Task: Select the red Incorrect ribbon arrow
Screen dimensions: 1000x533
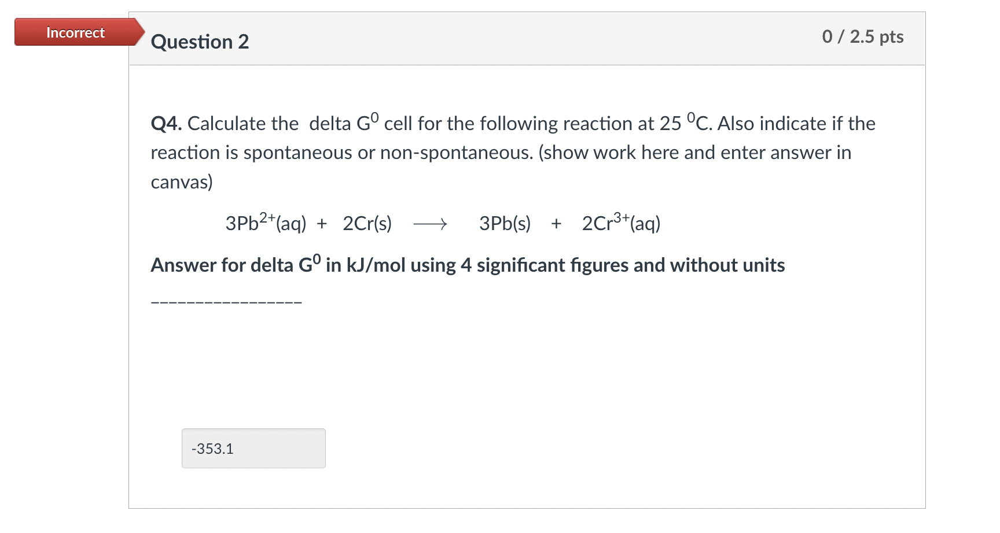Action: pos(137,32)
